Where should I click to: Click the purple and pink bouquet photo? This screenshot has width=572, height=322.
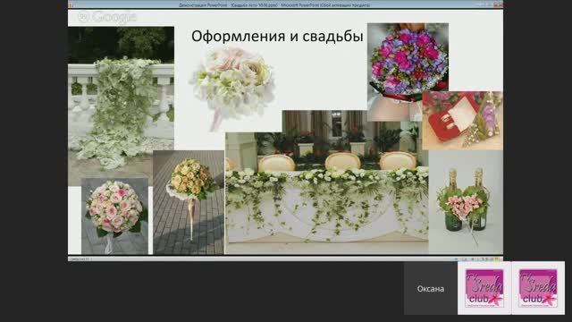coord(408,62)
